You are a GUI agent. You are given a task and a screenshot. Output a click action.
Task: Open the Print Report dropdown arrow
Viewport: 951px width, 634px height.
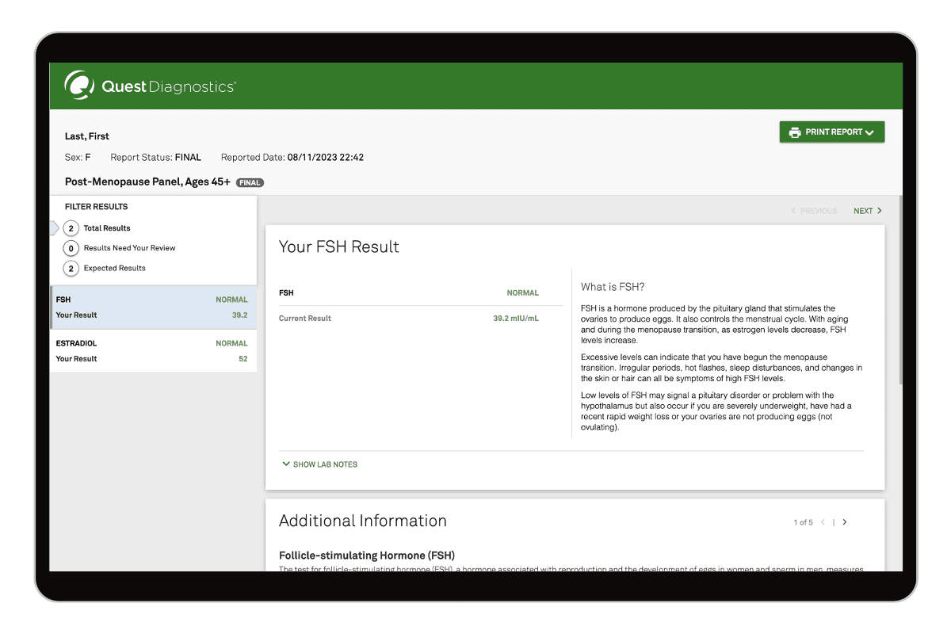point(870,132)
